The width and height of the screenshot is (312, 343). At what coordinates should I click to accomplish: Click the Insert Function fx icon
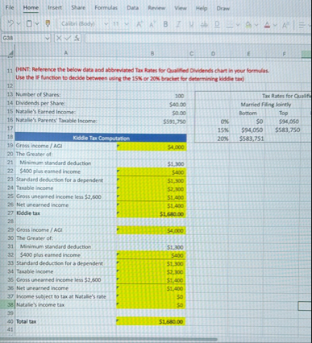(77, 38)
